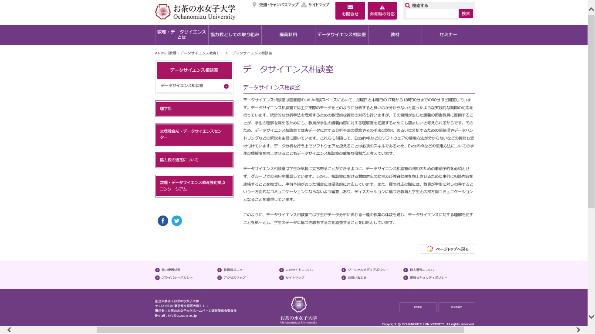
Task: Open the 協力校の選定について sidebar banner
Action: click(194, 160)
